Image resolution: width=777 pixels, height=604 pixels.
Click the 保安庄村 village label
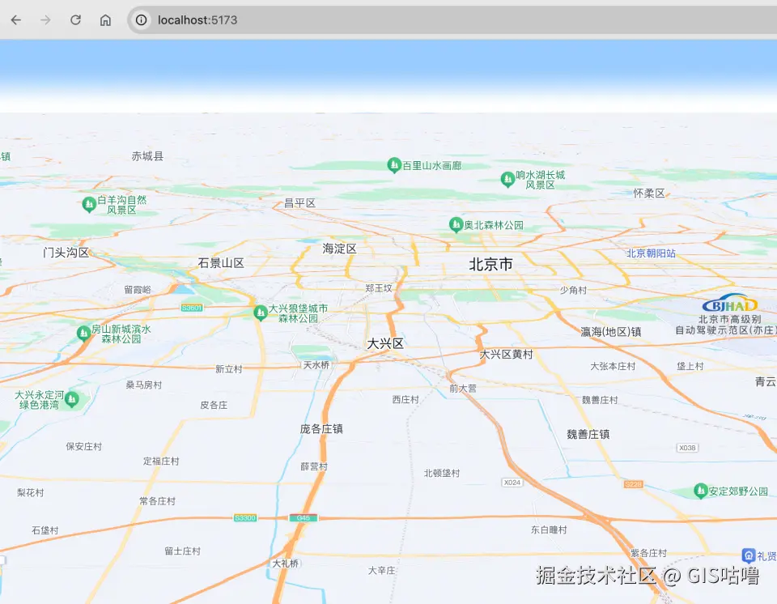[x=83, y=446]
